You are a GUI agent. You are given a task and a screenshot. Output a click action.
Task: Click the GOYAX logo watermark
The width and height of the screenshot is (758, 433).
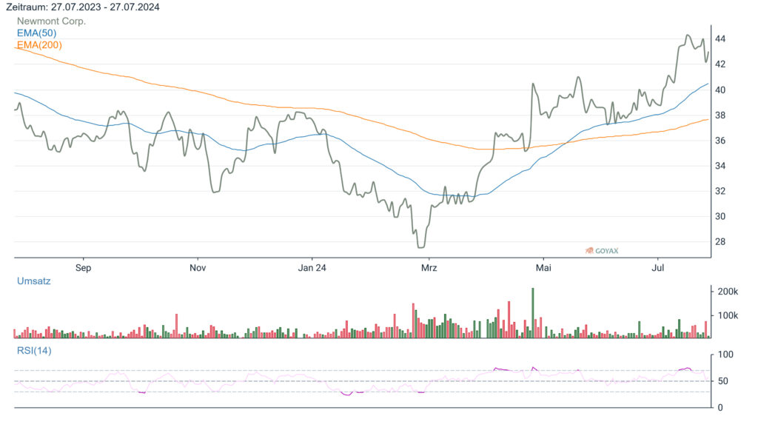pyautogui.click(x=603, y=249)
